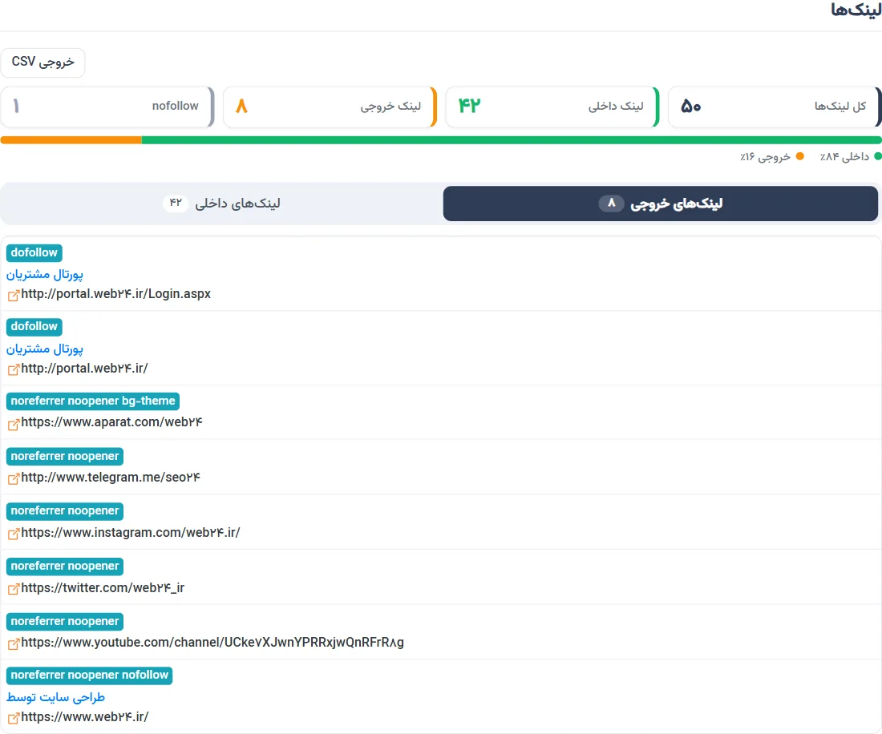Click the داخلی ۸۴٪ legend label
The height and width of the screenshot is (734, 882).
click(844, 156)
